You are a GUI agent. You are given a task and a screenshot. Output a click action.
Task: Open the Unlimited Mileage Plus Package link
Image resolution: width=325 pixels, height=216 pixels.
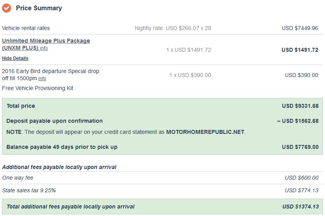click(x=46, y=41)
